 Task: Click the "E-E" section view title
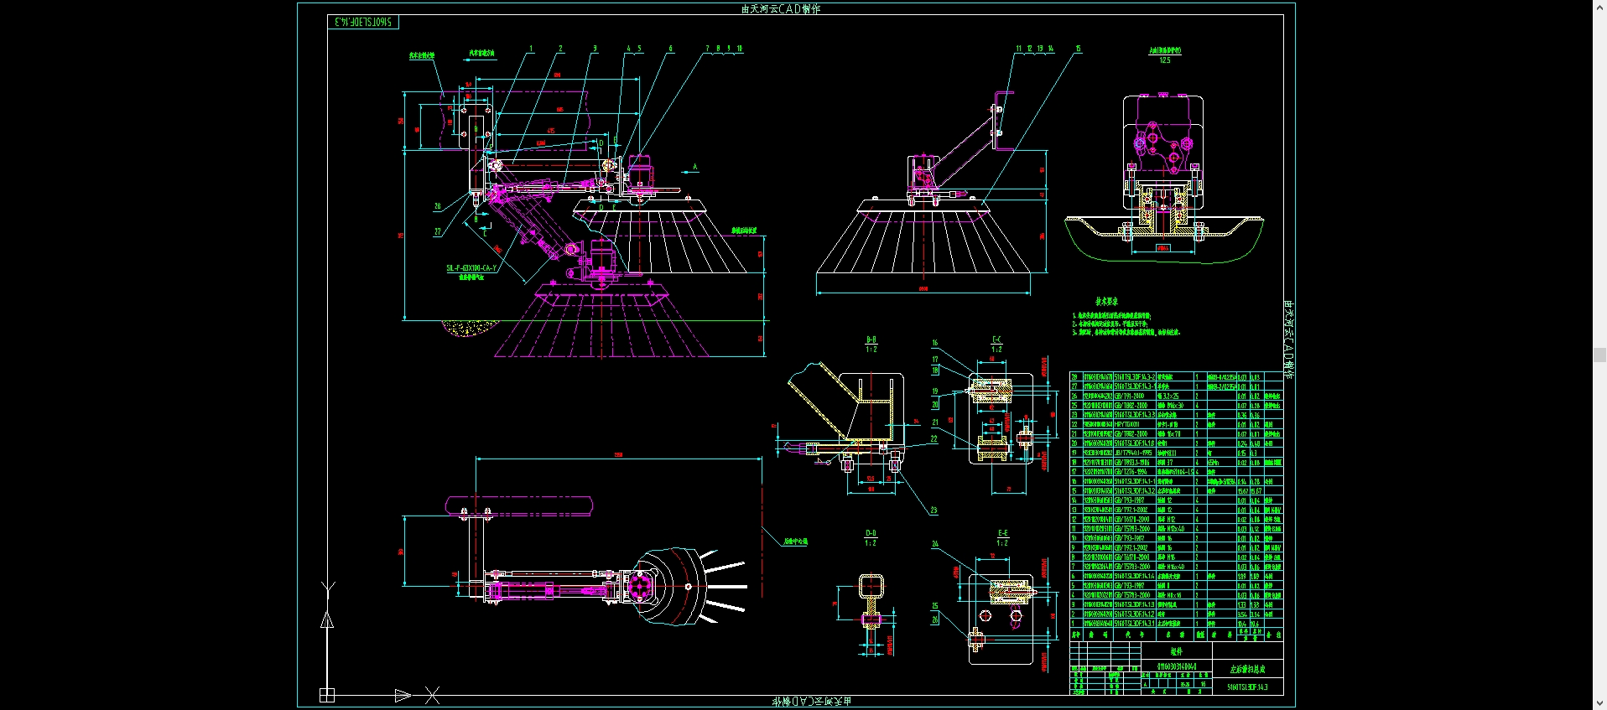[x=1002, y=533]
